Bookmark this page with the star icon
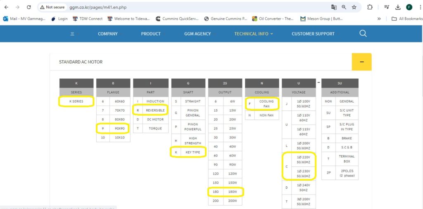The height and width of the screenshot is (209, 423). coord(354,7)
